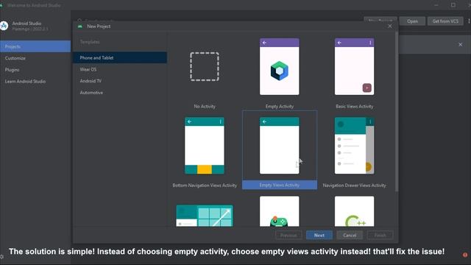Select the game activity template thumbnail

click(x=280, y=211)
